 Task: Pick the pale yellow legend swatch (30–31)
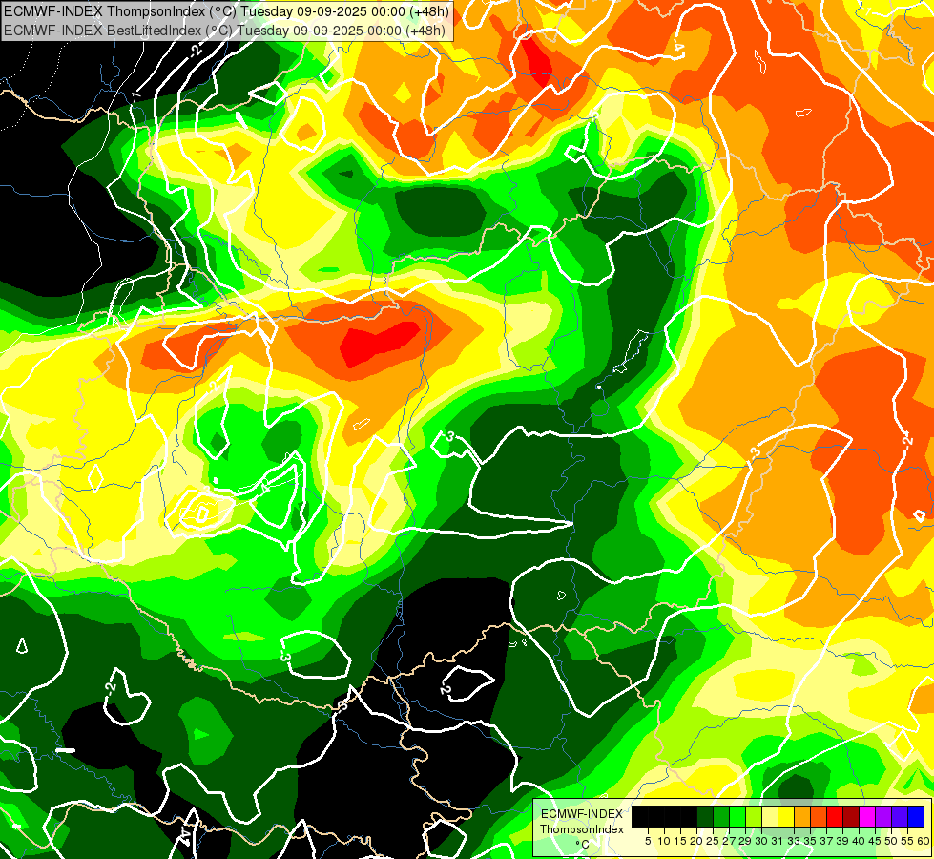pos(770,817)
